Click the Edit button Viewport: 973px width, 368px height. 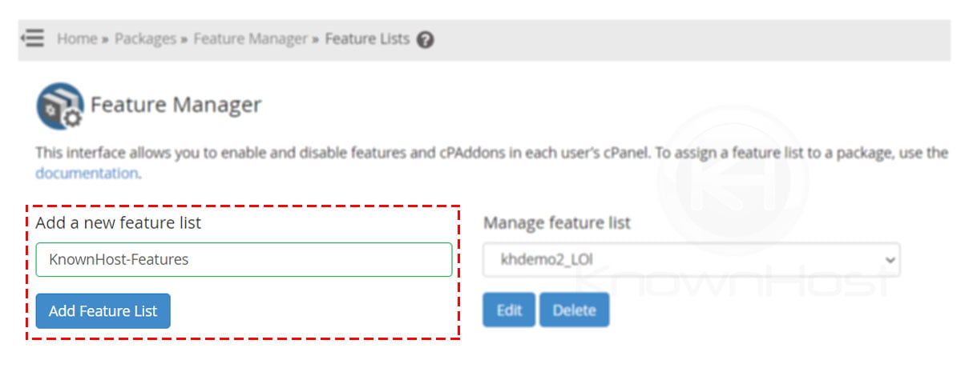tap(509, 310)
